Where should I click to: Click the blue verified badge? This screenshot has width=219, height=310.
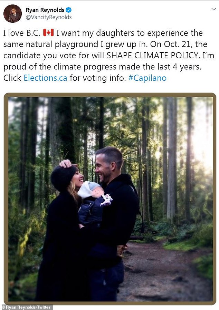(68, 10)
